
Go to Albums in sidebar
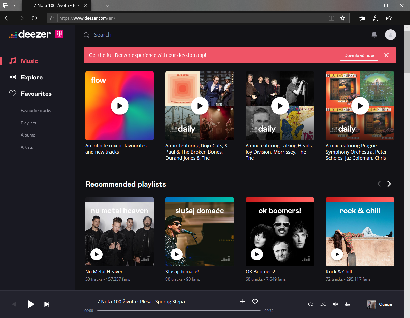(x=28, y=135)
